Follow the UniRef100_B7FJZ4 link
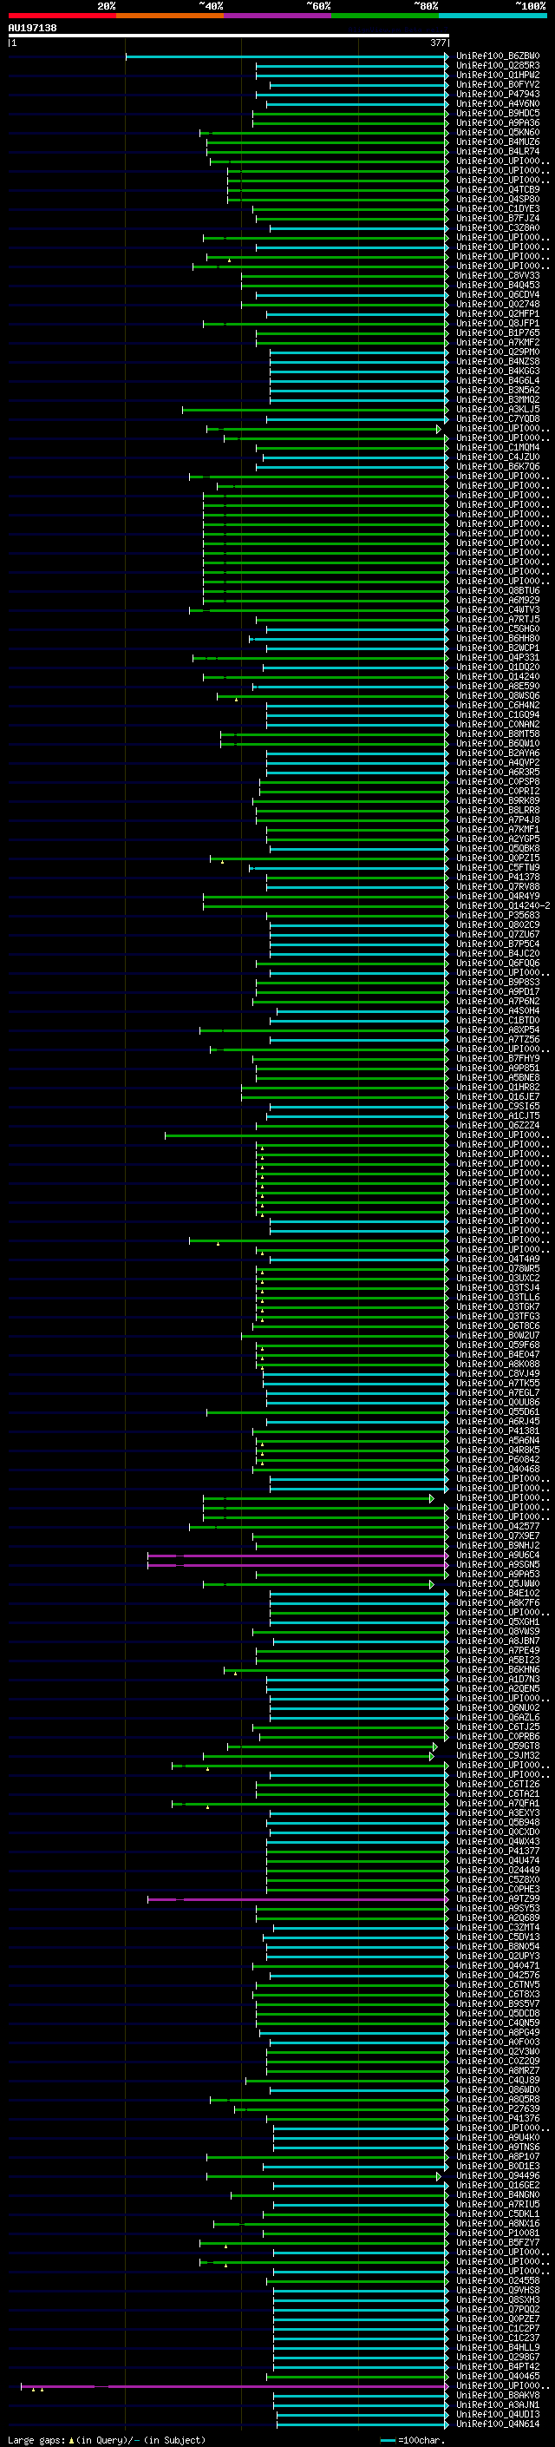This screenshot has height=2447, width=555. pos(498,219)
